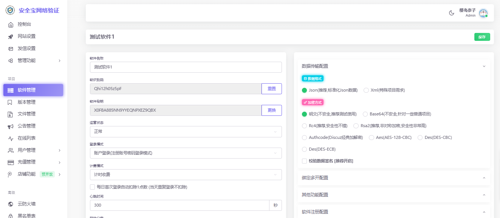Screen dimensions: 500x218
Task: Select the Xml data format radio option
Action: point(366,90)
